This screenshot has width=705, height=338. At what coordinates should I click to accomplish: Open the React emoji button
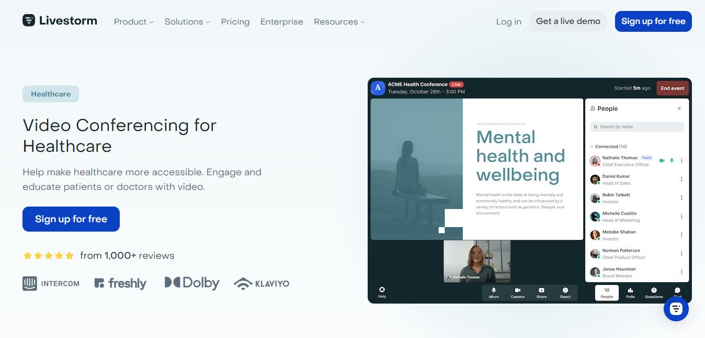(x=565, y=293)
